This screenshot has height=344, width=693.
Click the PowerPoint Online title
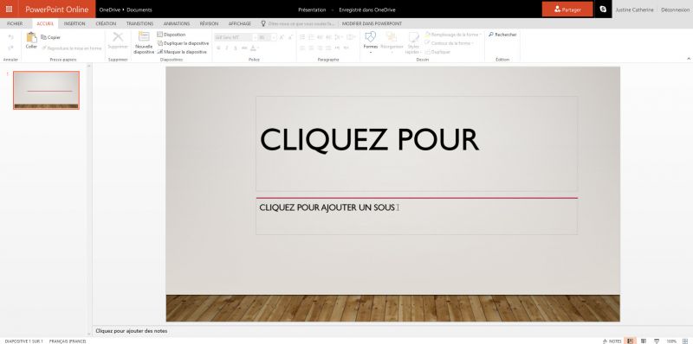(x=57, y=10)
